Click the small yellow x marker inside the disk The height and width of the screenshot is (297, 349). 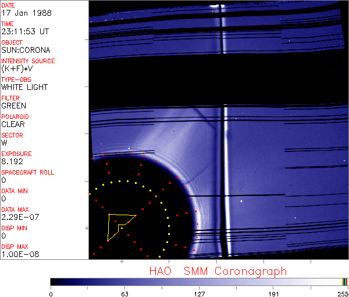[156, 197]
